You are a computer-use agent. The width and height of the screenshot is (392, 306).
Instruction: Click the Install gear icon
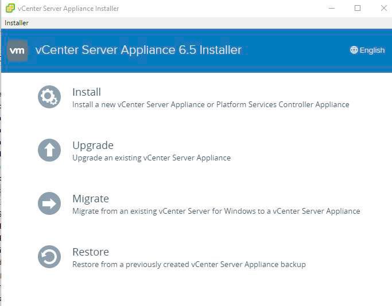tap(49, 97)
